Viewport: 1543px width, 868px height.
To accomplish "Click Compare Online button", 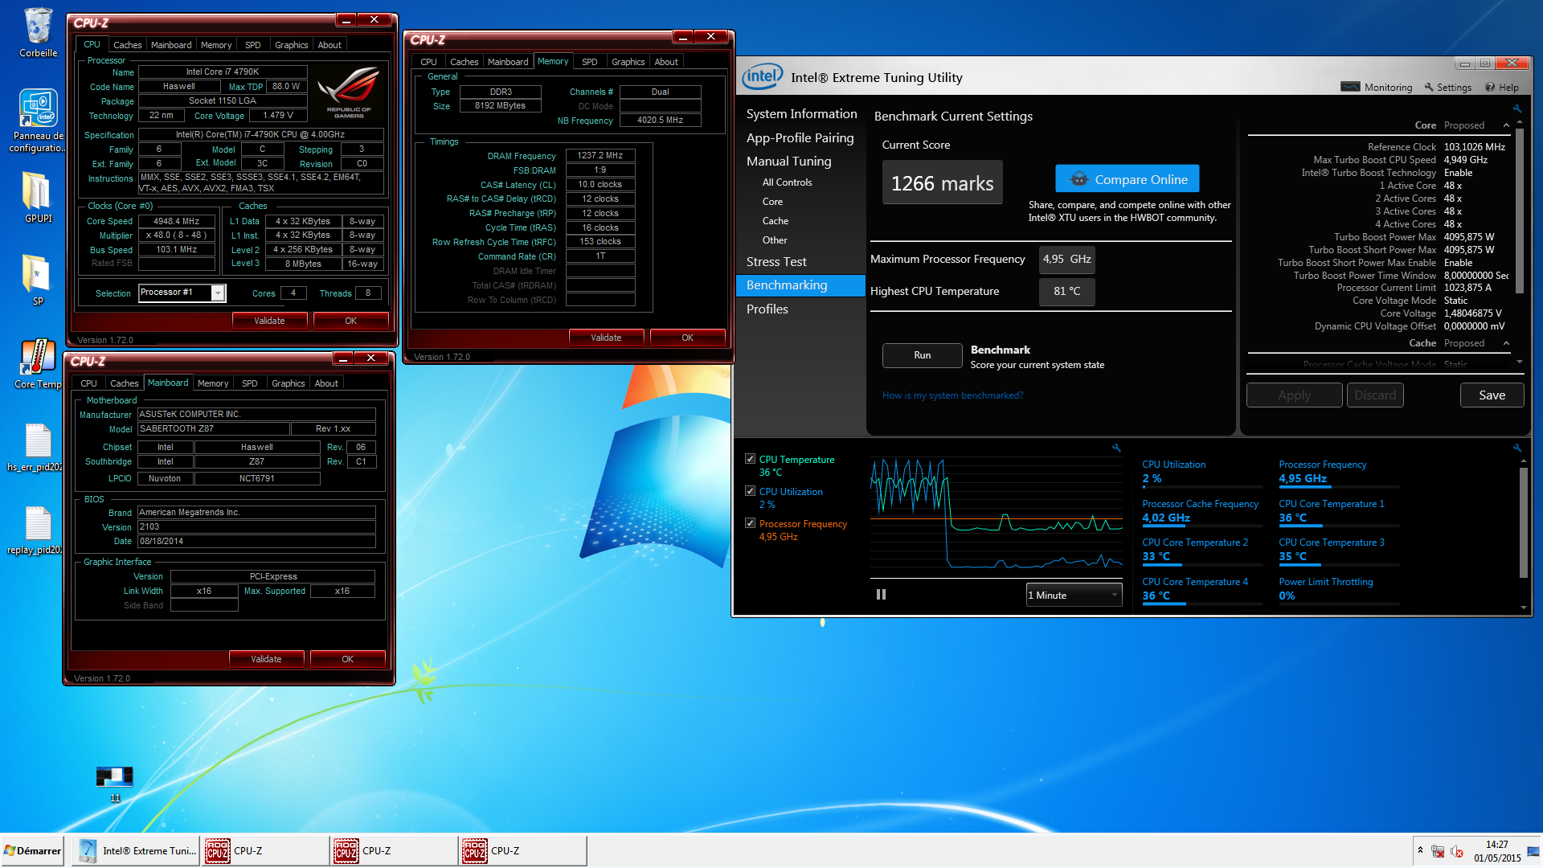I will point(1127,179).
